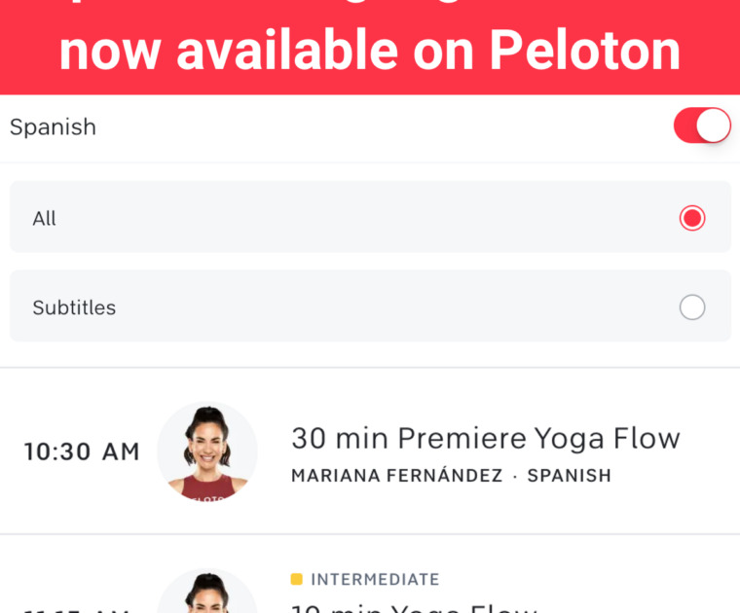Viewport: 740px width, 613px height.
Task: Open Mariana Fernández's avatar for the 10:30 AM class
Action: [206, 451]
